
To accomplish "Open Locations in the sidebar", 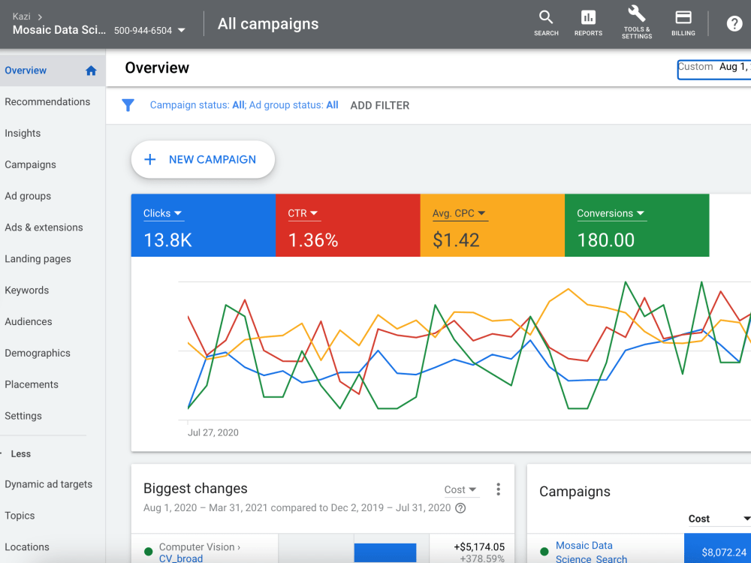I will [x=27, y=546].
